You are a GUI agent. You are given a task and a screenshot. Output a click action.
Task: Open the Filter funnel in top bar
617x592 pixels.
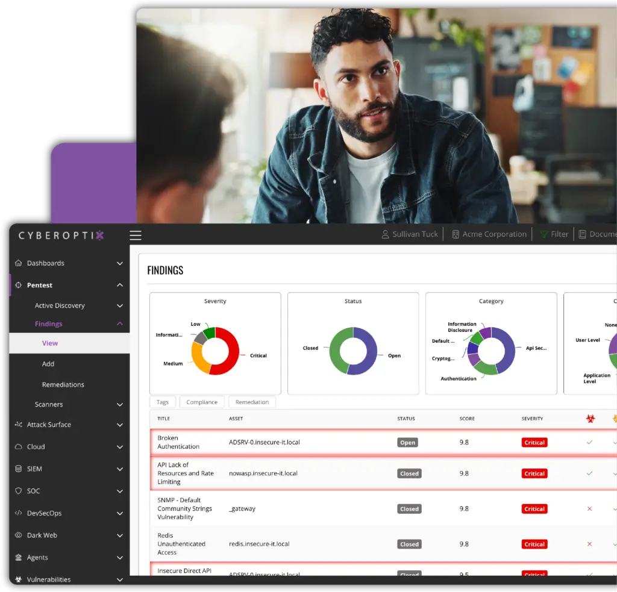point(544,234)
